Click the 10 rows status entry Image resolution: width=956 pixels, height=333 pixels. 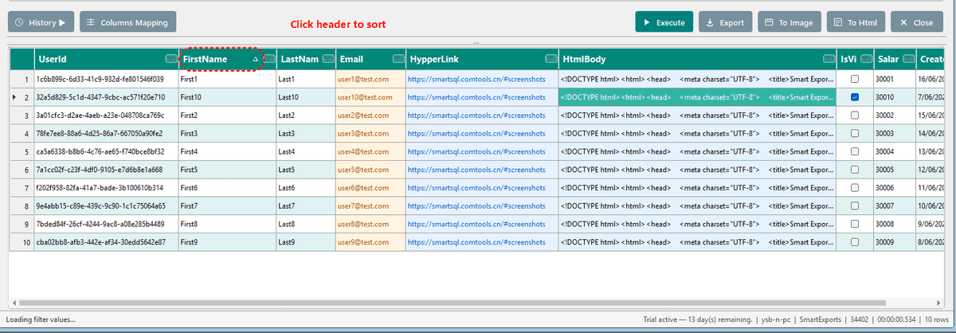(935, 319)
